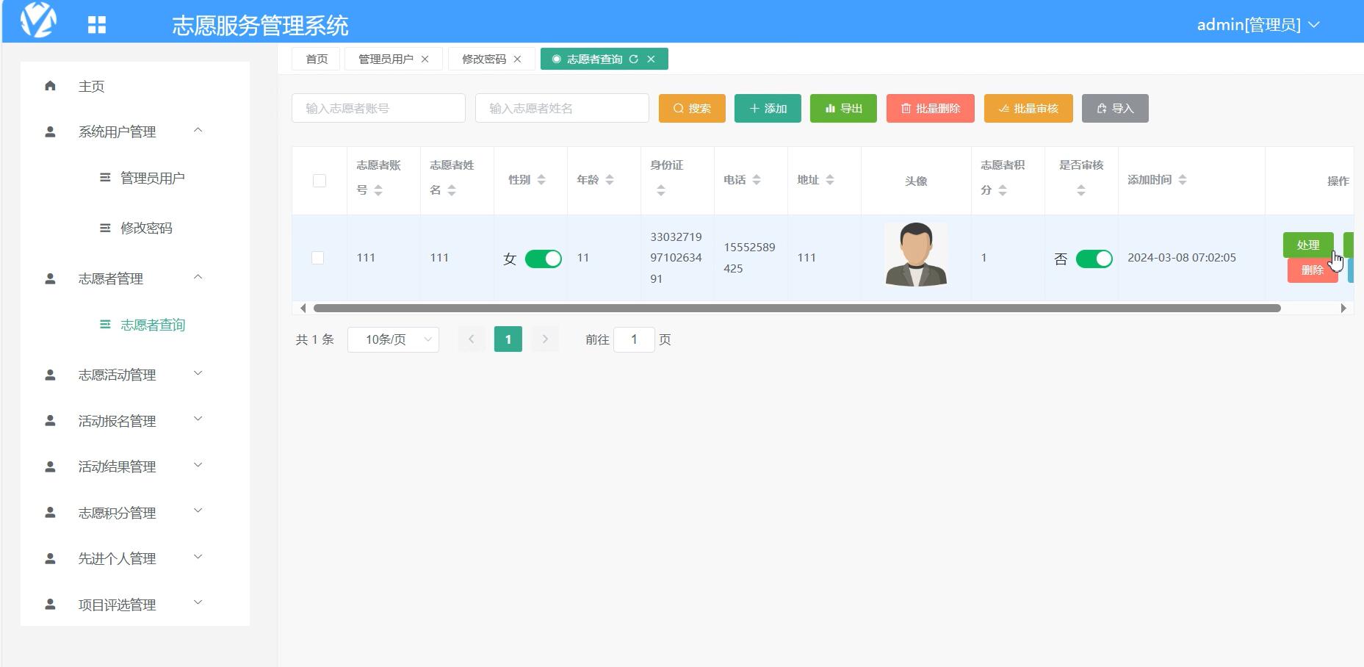This screenshot has width=1364, height=667.
Task: Expand the 活动报名管理 menu
Action: 198,419
